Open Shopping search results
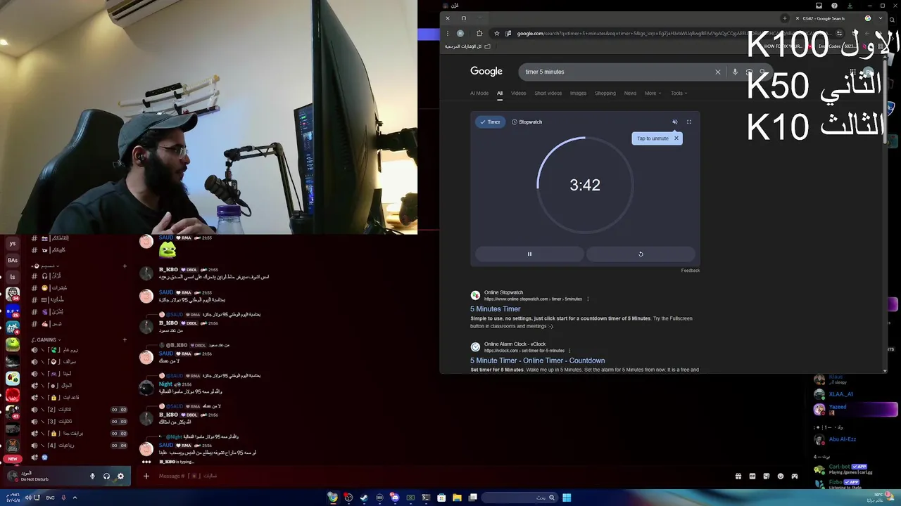901x506 pixels. click(x=605, y=93)
